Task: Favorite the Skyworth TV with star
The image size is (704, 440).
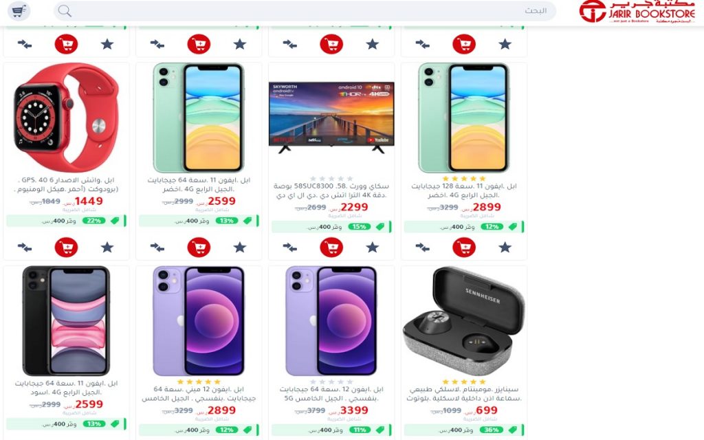Action: (372, 247)
